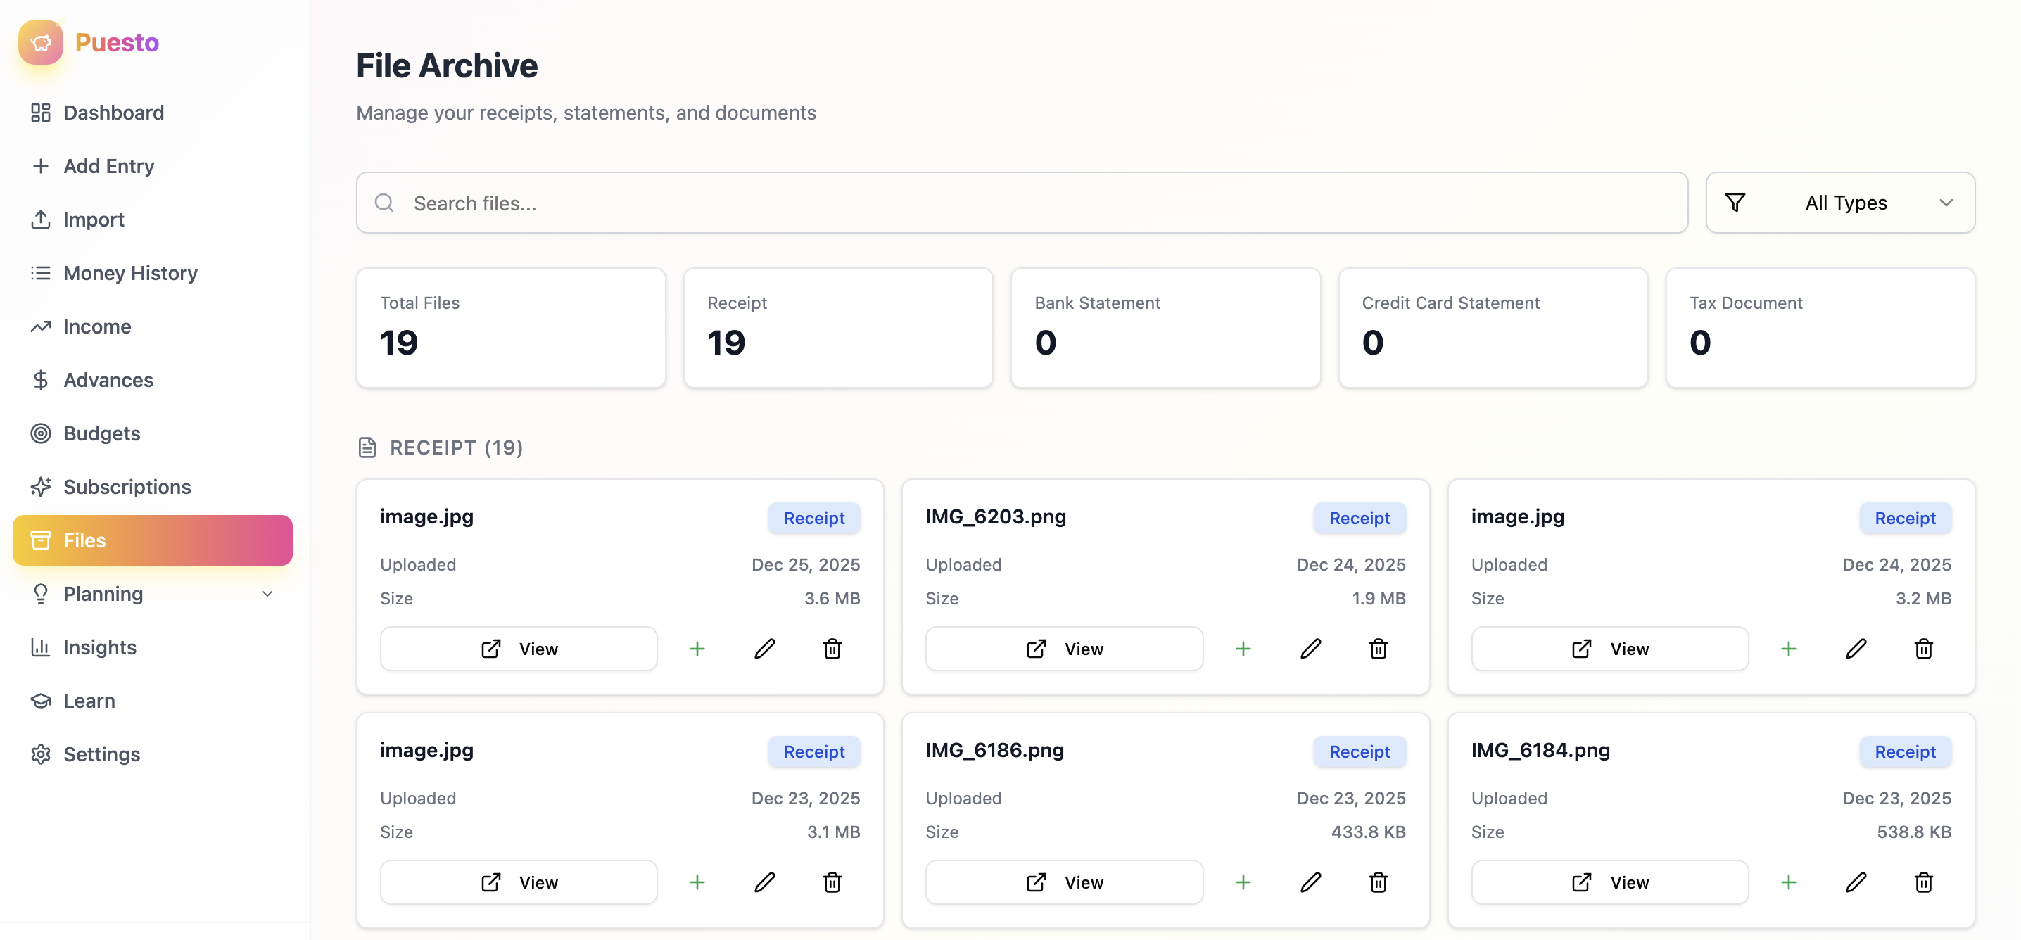This screenshot has width=2021, height=940.
Task: Click the delete trash icon for IMG_6203.png
Action: point(1378,648)
